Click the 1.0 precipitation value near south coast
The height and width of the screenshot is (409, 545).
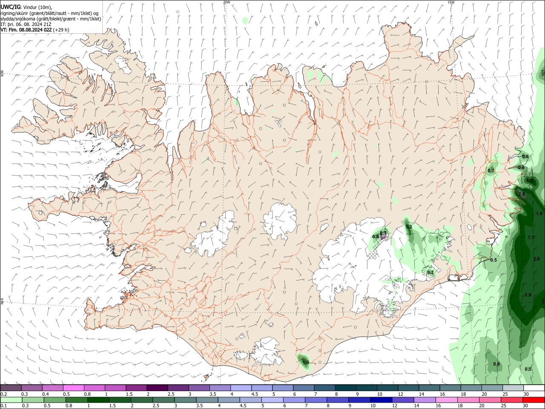click(x=306, y=363)
